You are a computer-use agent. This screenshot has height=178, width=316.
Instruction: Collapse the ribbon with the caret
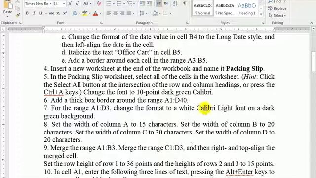[312, 23]
